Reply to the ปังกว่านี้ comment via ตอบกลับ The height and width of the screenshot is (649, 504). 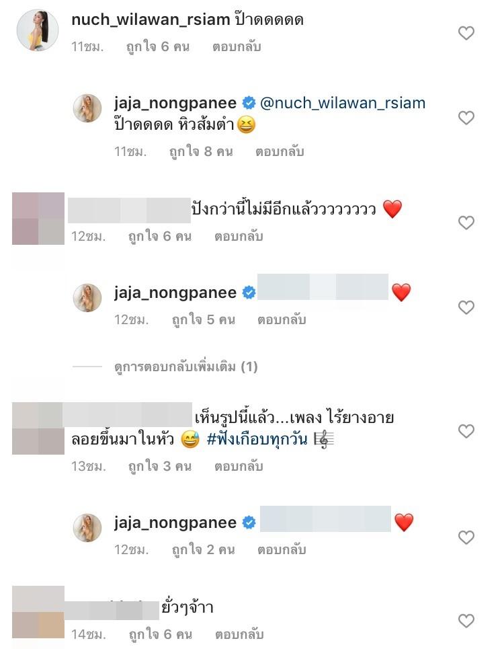[x=239, y=236]
